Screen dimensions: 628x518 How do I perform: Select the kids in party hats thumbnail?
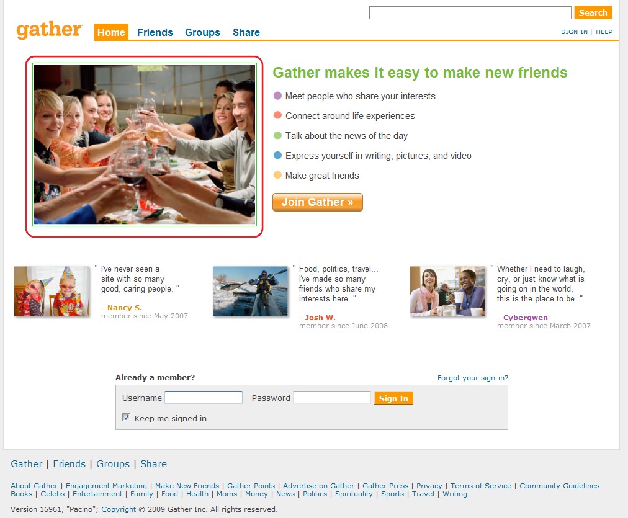pyautogui.click(x=52, y=292)
